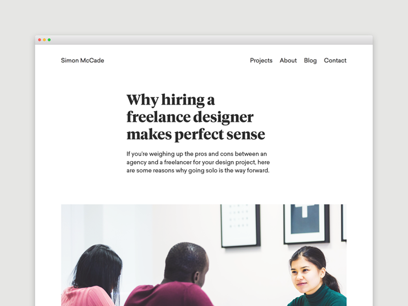Click the "freelance designer" headline line
Image resolution: width=408 pixels, height=306 pixels.
190,117
